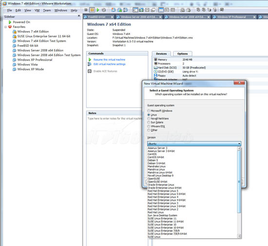Viewport: 268px width, 246px height.
Task: Click the Reset toolbar icon
Action: [104, 10]
